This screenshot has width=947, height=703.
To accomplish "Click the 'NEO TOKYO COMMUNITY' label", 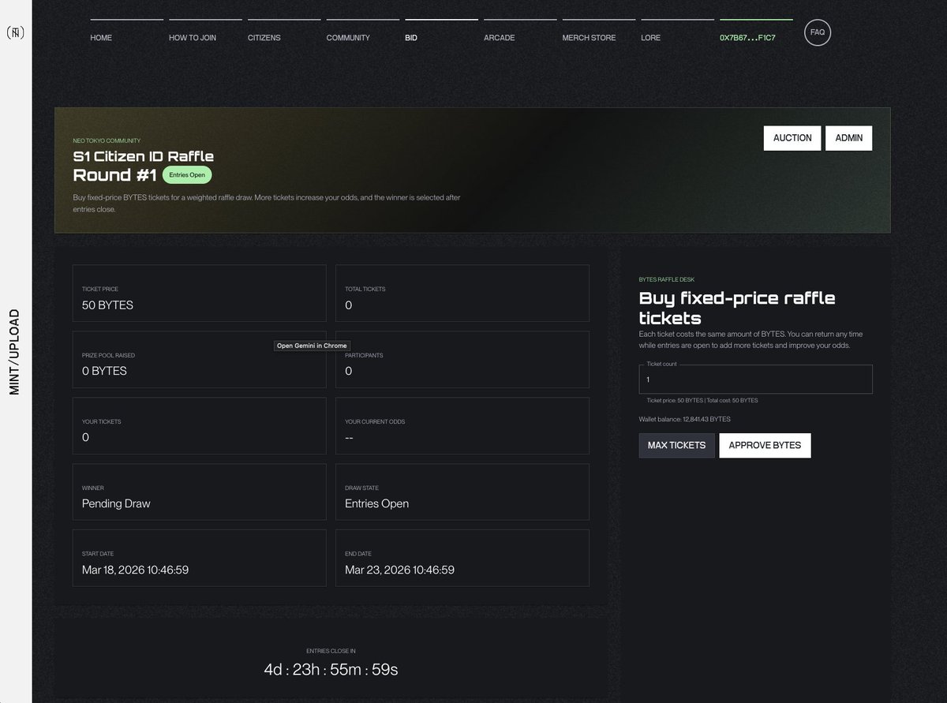I will 107,140.
